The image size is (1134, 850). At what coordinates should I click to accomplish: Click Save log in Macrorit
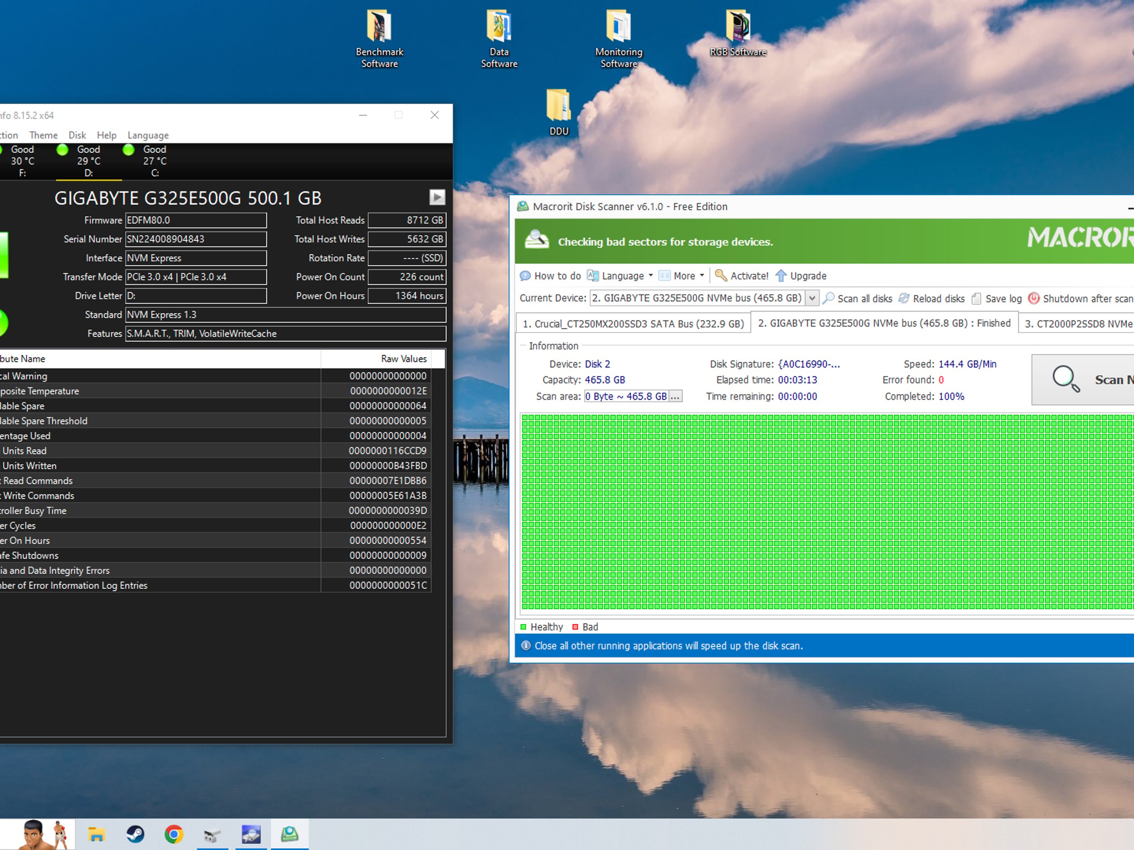click(x=997, y=298)
